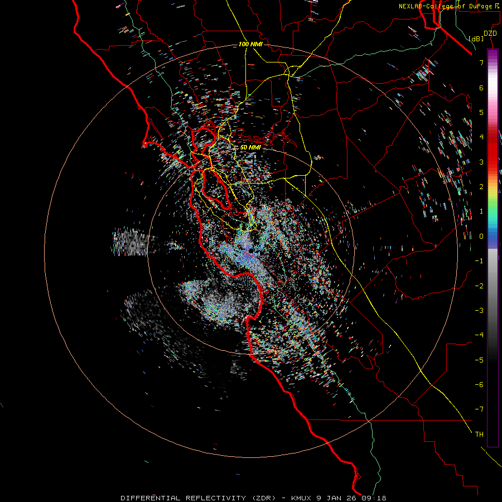The image size is (502, 502).
Task: Click the 100 NMI range ring label
Action: pyautogui.click(x=250, y=44)
